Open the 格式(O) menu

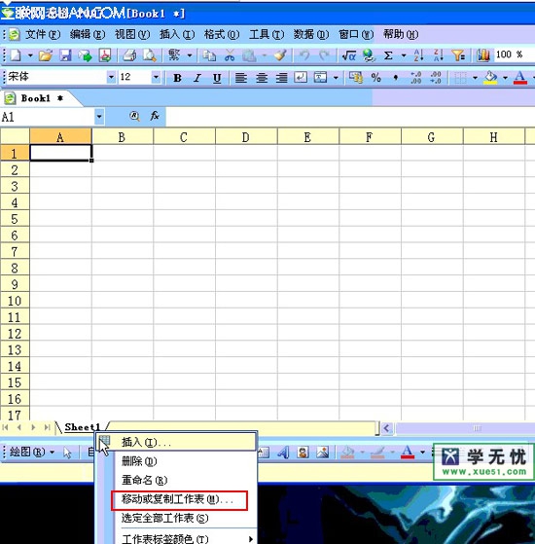[x=222, y=35]
